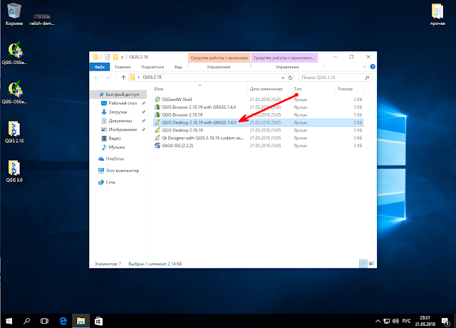This screenshot has height=328, width=456.
Task: Open Properties from the quick access toolbar
Action: 107,57
